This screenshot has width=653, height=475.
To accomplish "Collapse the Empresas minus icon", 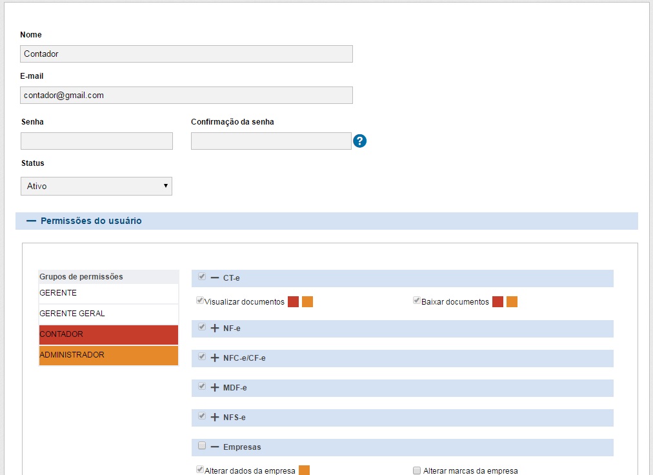I will 215,447.
